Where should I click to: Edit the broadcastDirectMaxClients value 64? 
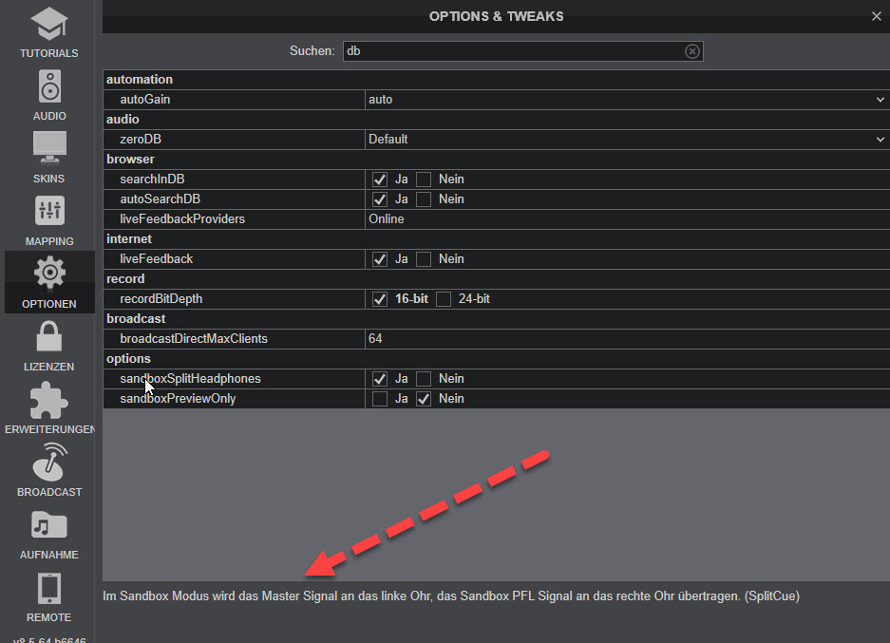[627, 339]
